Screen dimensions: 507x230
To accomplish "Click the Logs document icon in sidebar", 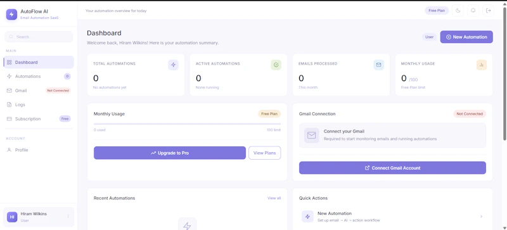I will (9, 105).
